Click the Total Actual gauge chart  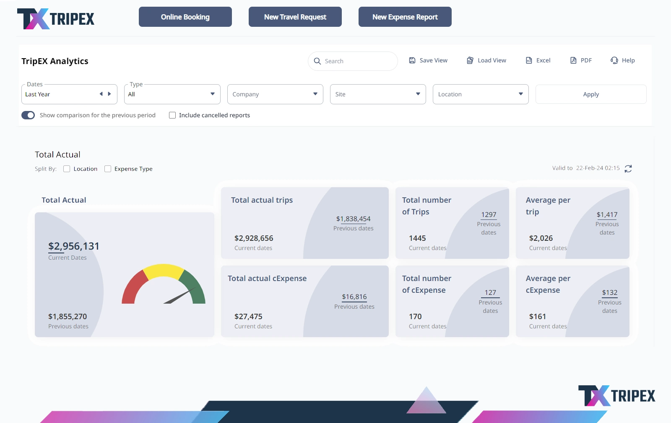coord(164,284)
